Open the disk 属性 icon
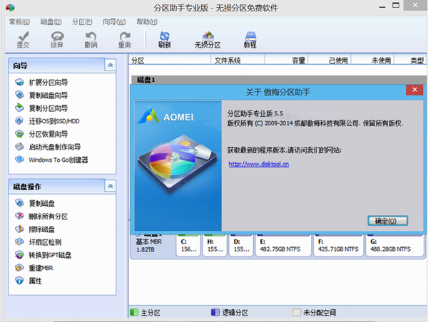Screen dimensions: 428x322 (x=19, y=280)
